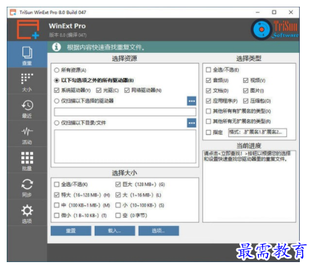Uncheck the 应用程序(P) application type

click(x=222, y=101)
